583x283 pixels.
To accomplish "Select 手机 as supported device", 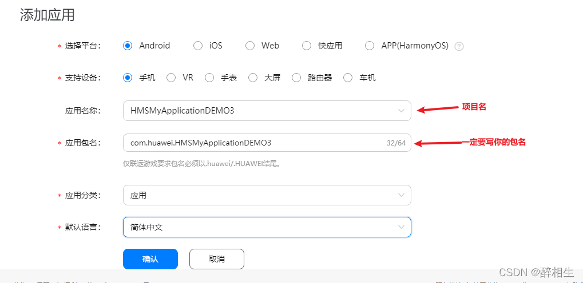I will (128, 78).
